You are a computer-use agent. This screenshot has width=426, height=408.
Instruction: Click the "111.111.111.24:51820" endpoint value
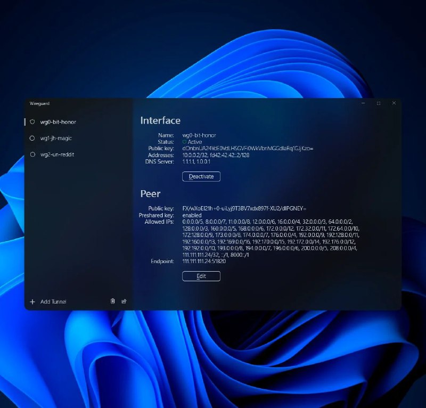(x=204, y=261)
